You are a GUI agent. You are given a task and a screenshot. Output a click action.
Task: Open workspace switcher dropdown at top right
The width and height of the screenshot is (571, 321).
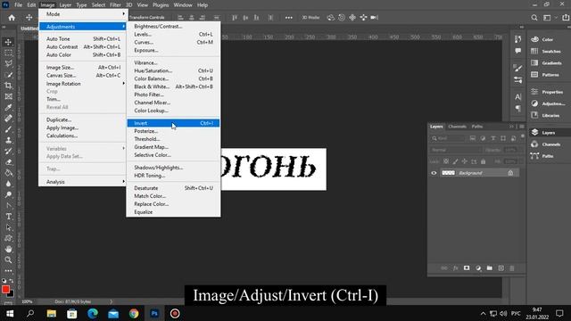(x=549, y=18)
